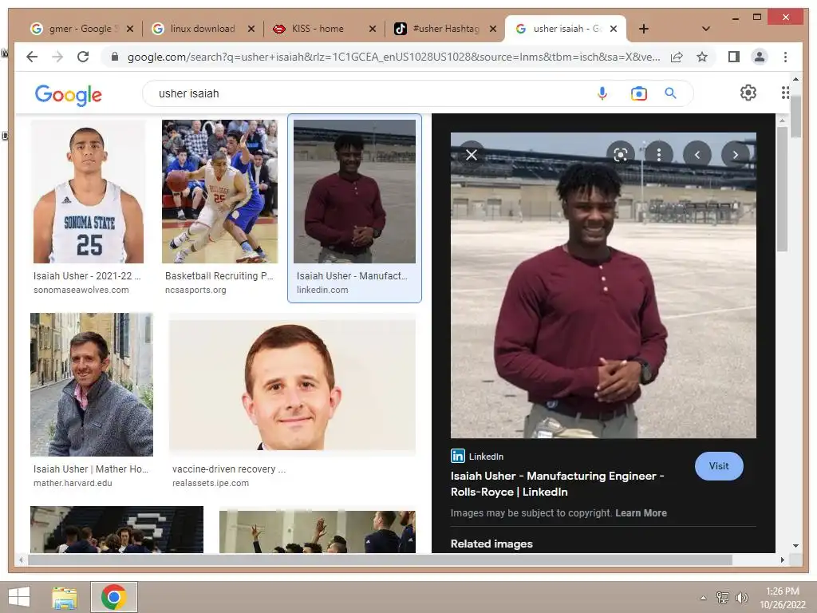Click the realassets.ipe.com source text
The height and width of the screenshot is (613, 817).
(211, 483)
